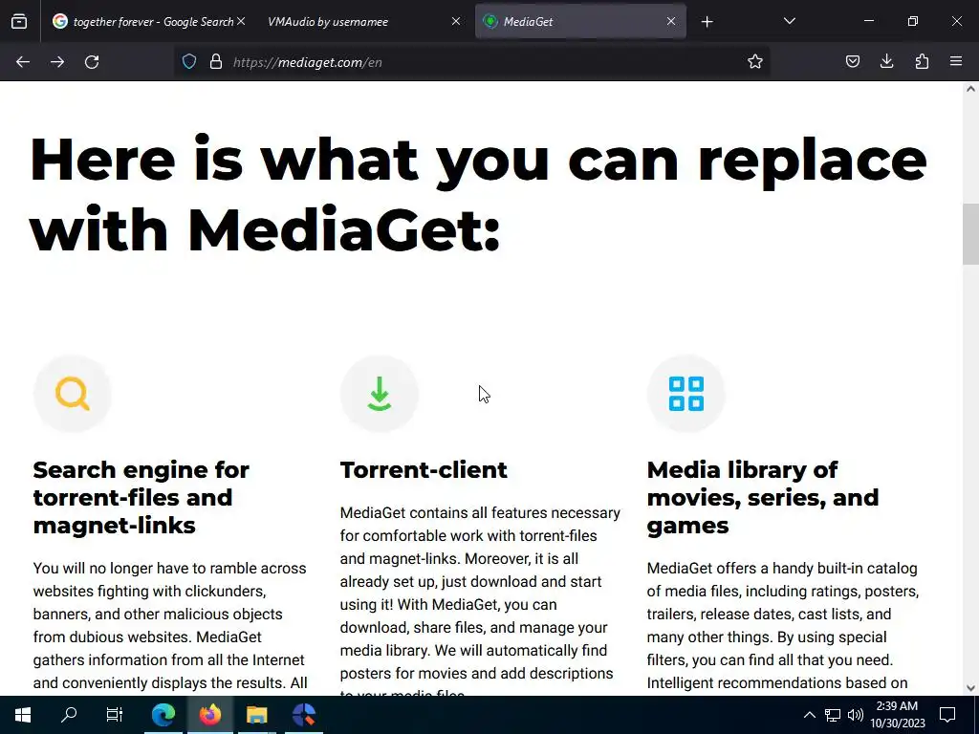
Task: View site security padlock information
Action: (216, 62)
